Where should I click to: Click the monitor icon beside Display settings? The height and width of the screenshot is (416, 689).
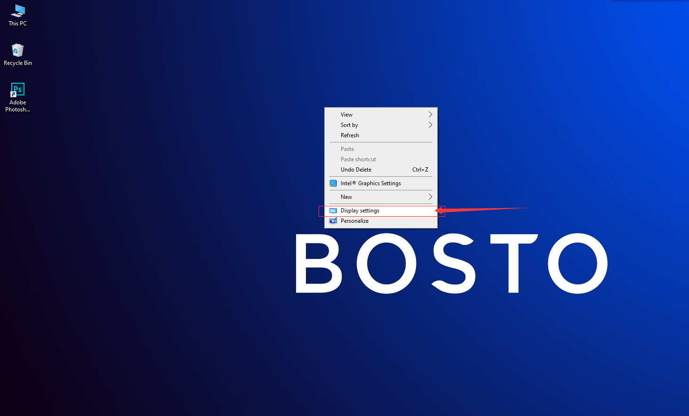click(333, 211)
